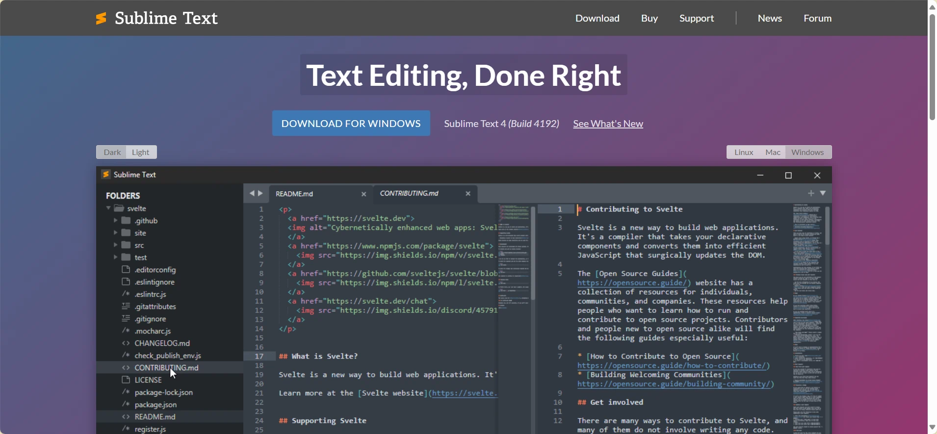Click the src folder icon

tap(126, 245)
